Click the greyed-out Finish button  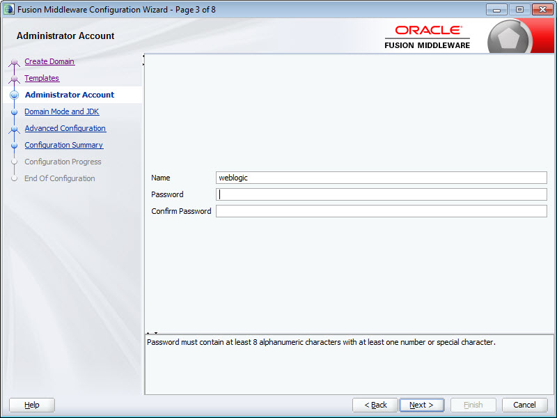pos(473,405)
